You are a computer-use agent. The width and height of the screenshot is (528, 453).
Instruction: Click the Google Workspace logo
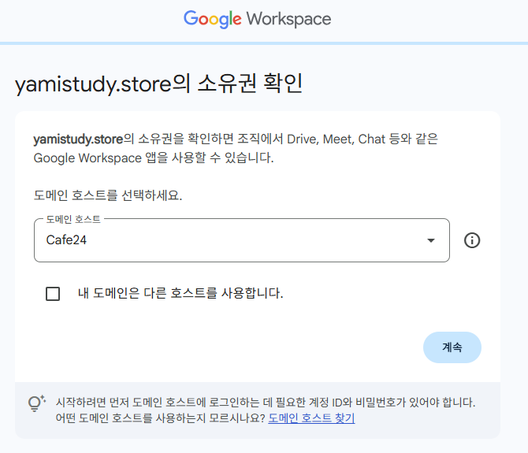[x=257, y=19]
